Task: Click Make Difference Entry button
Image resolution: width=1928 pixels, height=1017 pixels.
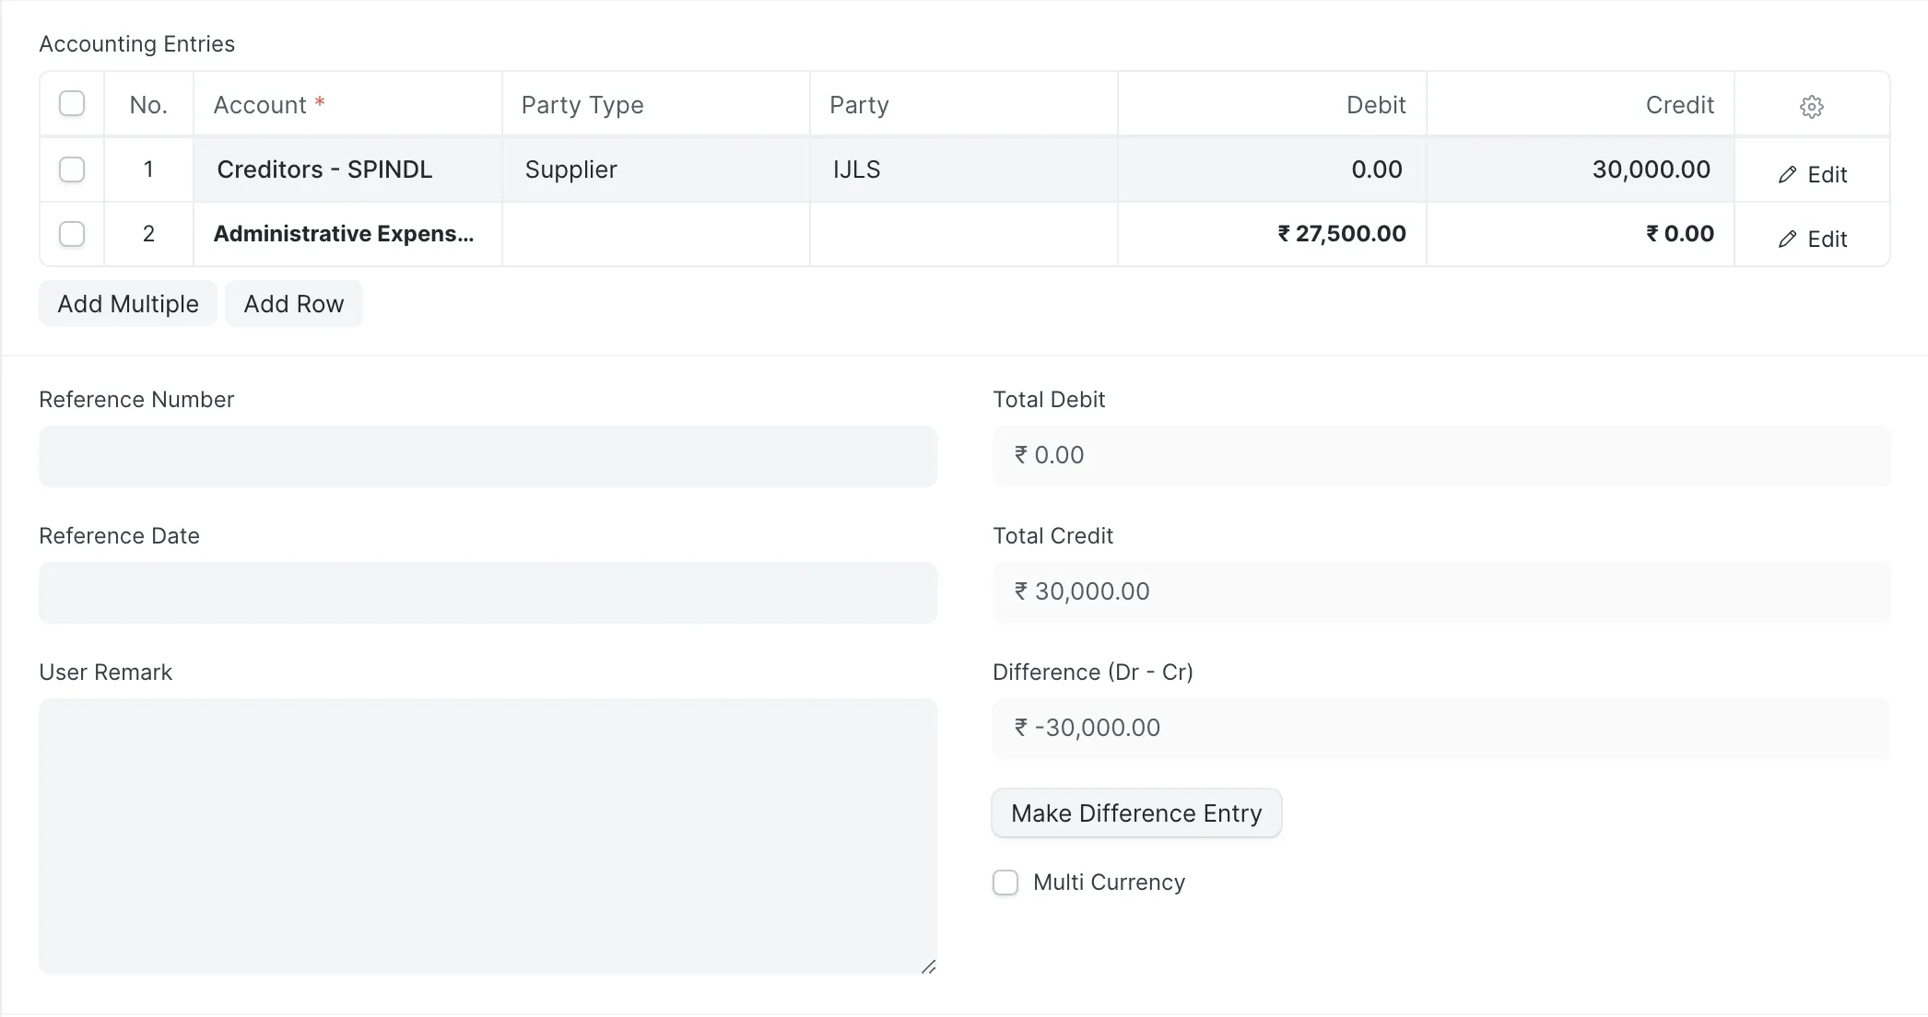Action: (x=1136, y=813)
